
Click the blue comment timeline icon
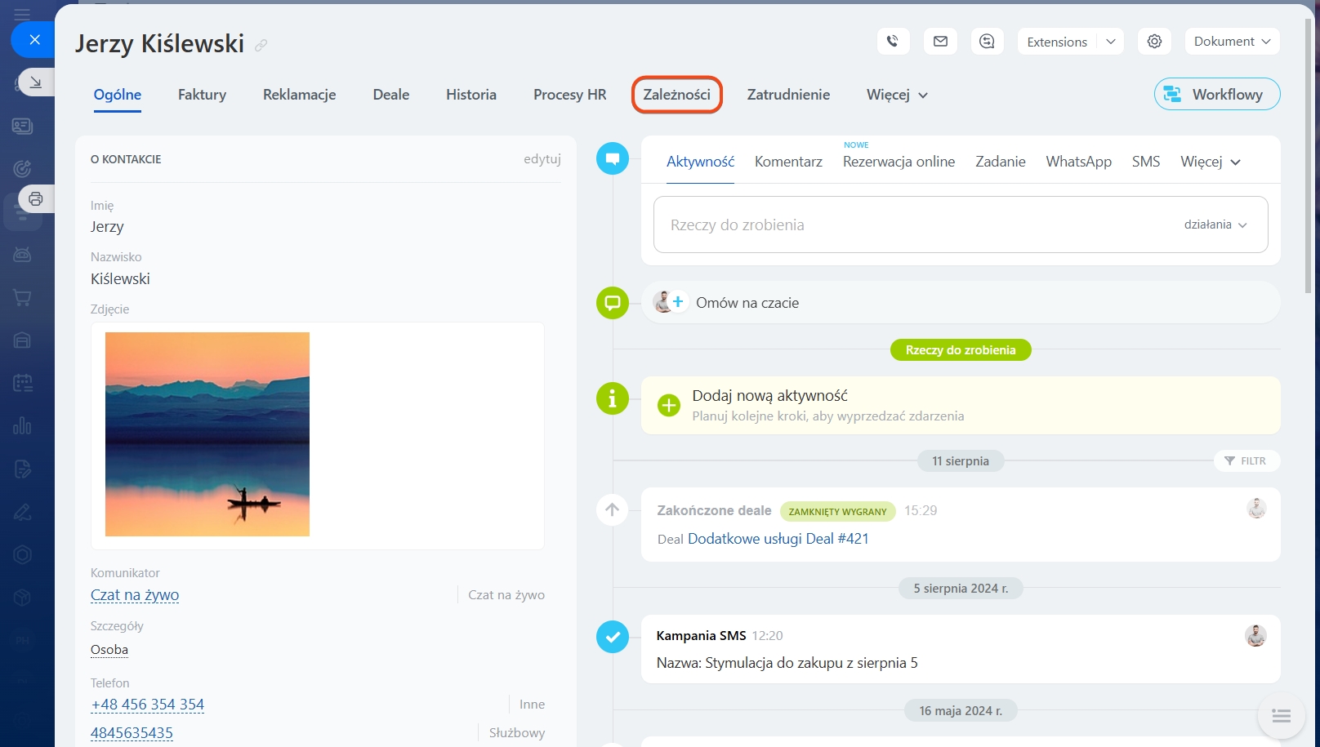[x=613, y=158]
